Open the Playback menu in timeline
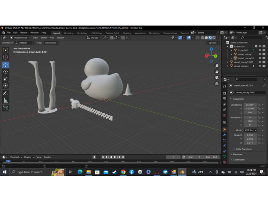The image size is (268, 201). [15, 157]
